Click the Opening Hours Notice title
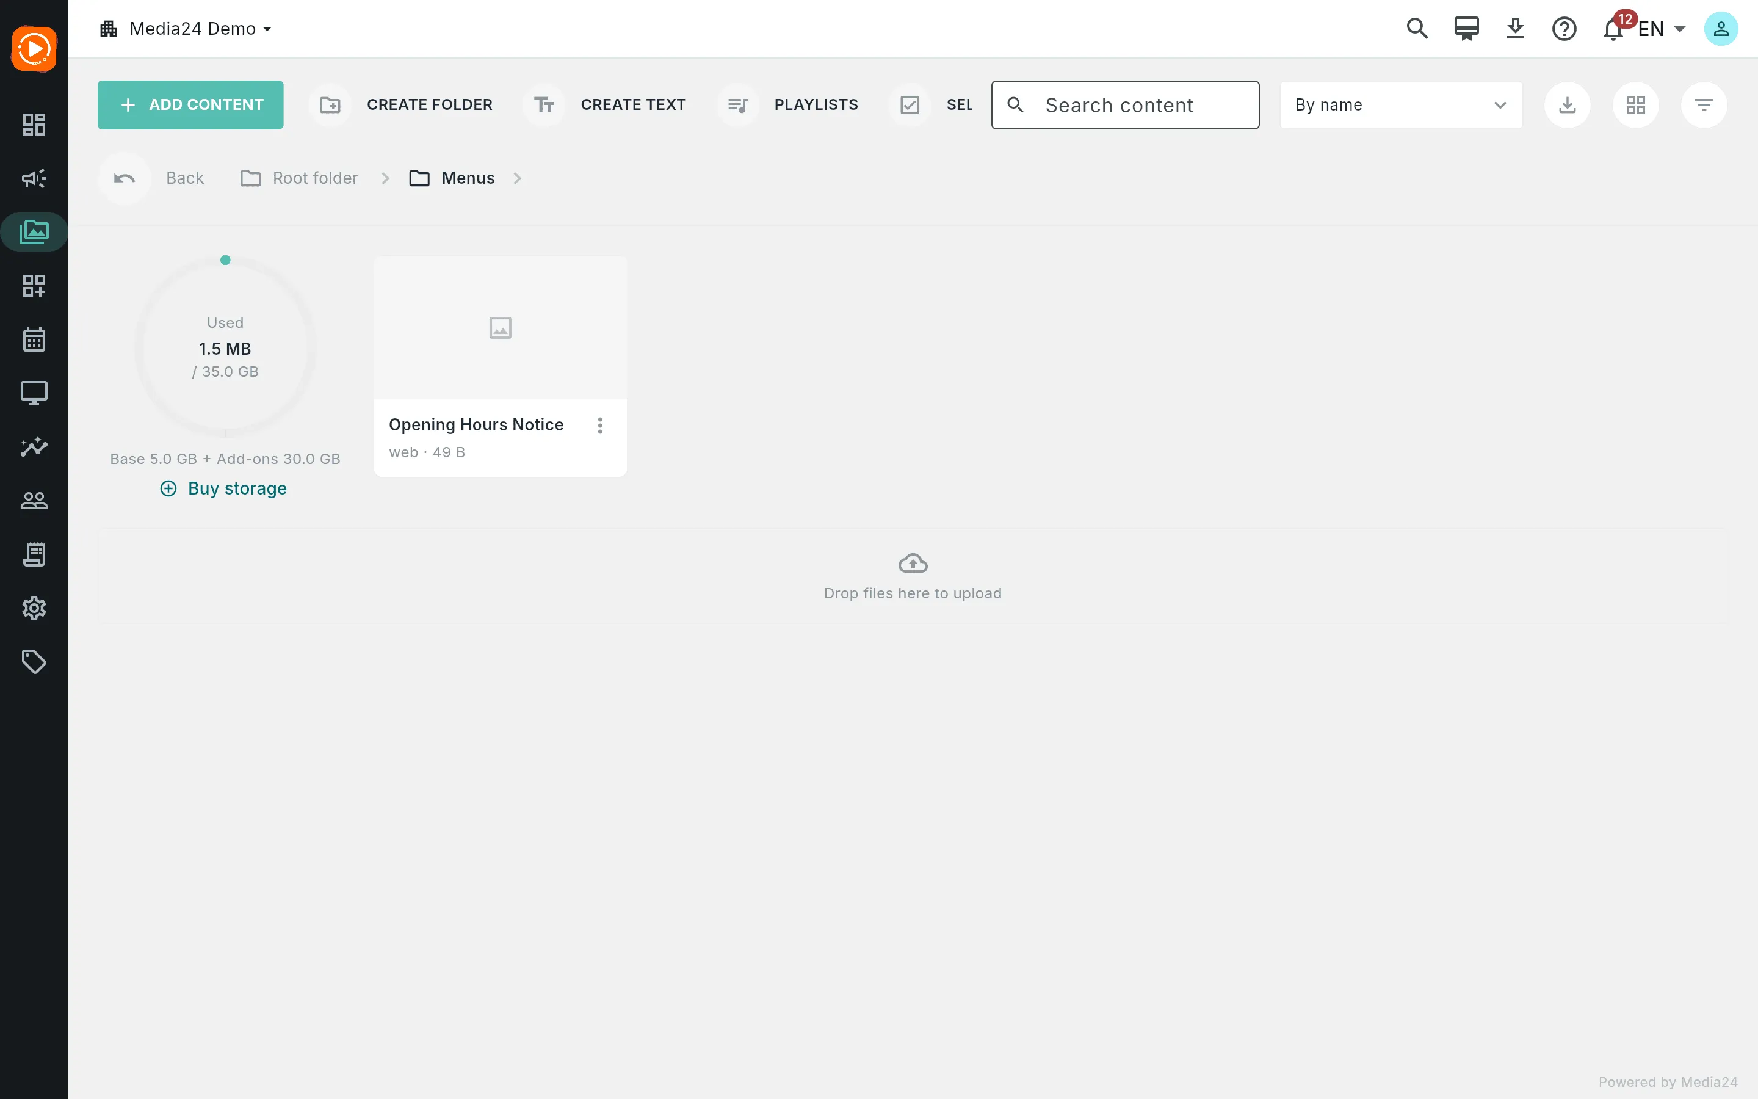This screenshot has height=1099, width=1758. 477,424
